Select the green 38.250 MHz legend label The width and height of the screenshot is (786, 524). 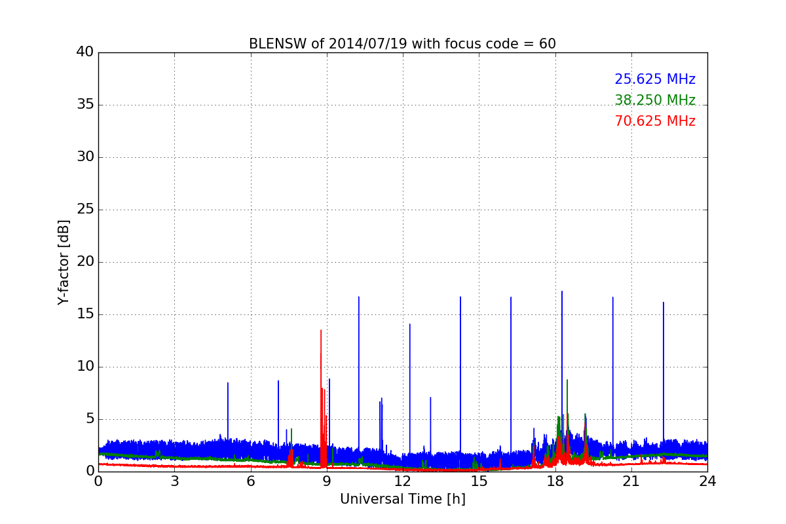click(655, 101)
